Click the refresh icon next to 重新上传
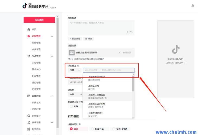The height and width of the screenshot is (135, 198). [x=184, y=63]
